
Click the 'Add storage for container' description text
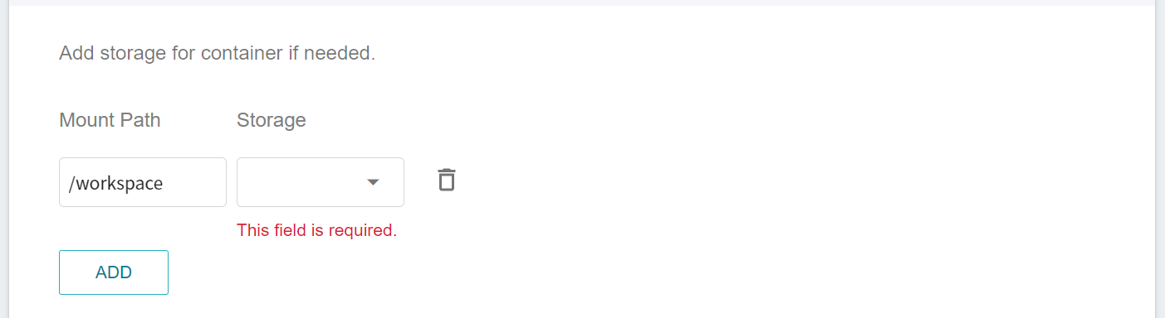click(x=218, y=54)
